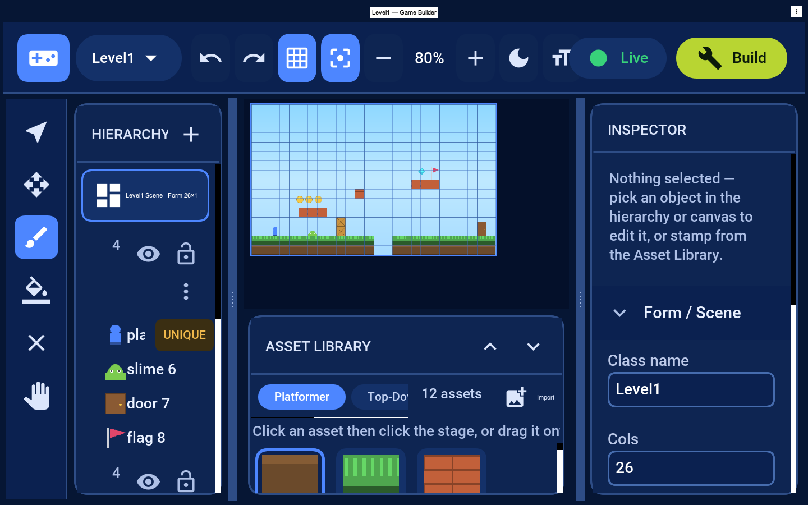Image resolution: width=808 pixels, height=505 pixels.
Task: Click the red flag on the canvas
Action: pos(435,170)
